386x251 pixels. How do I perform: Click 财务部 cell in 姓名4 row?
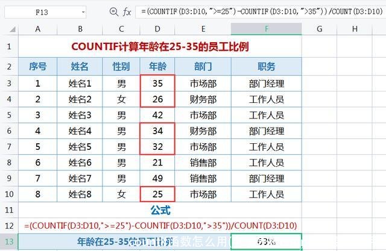click(203, 131)
